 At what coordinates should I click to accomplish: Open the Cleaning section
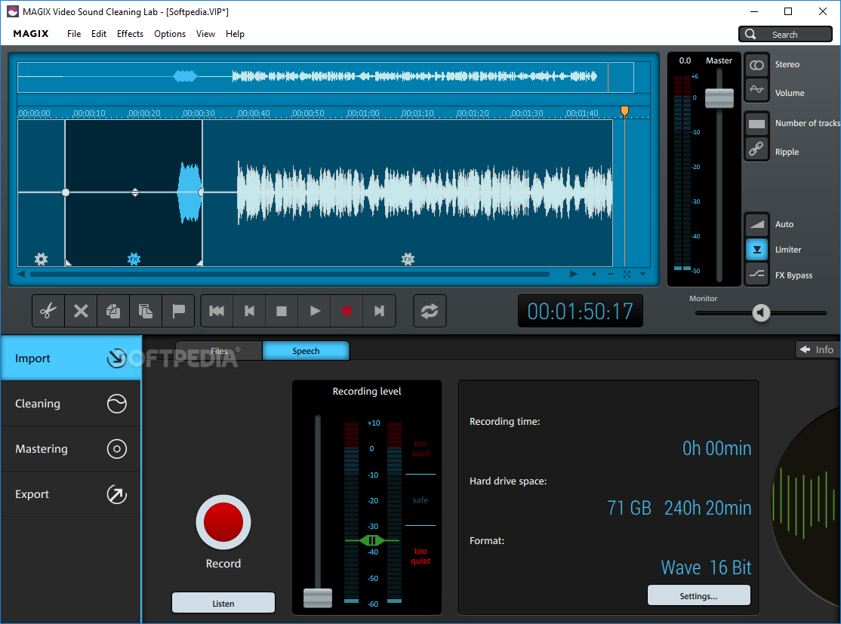(71, 403)
